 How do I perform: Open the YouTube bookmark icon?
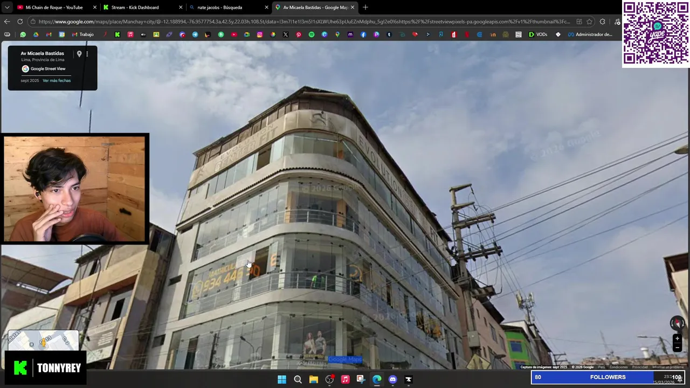click(x=234, y=34)
